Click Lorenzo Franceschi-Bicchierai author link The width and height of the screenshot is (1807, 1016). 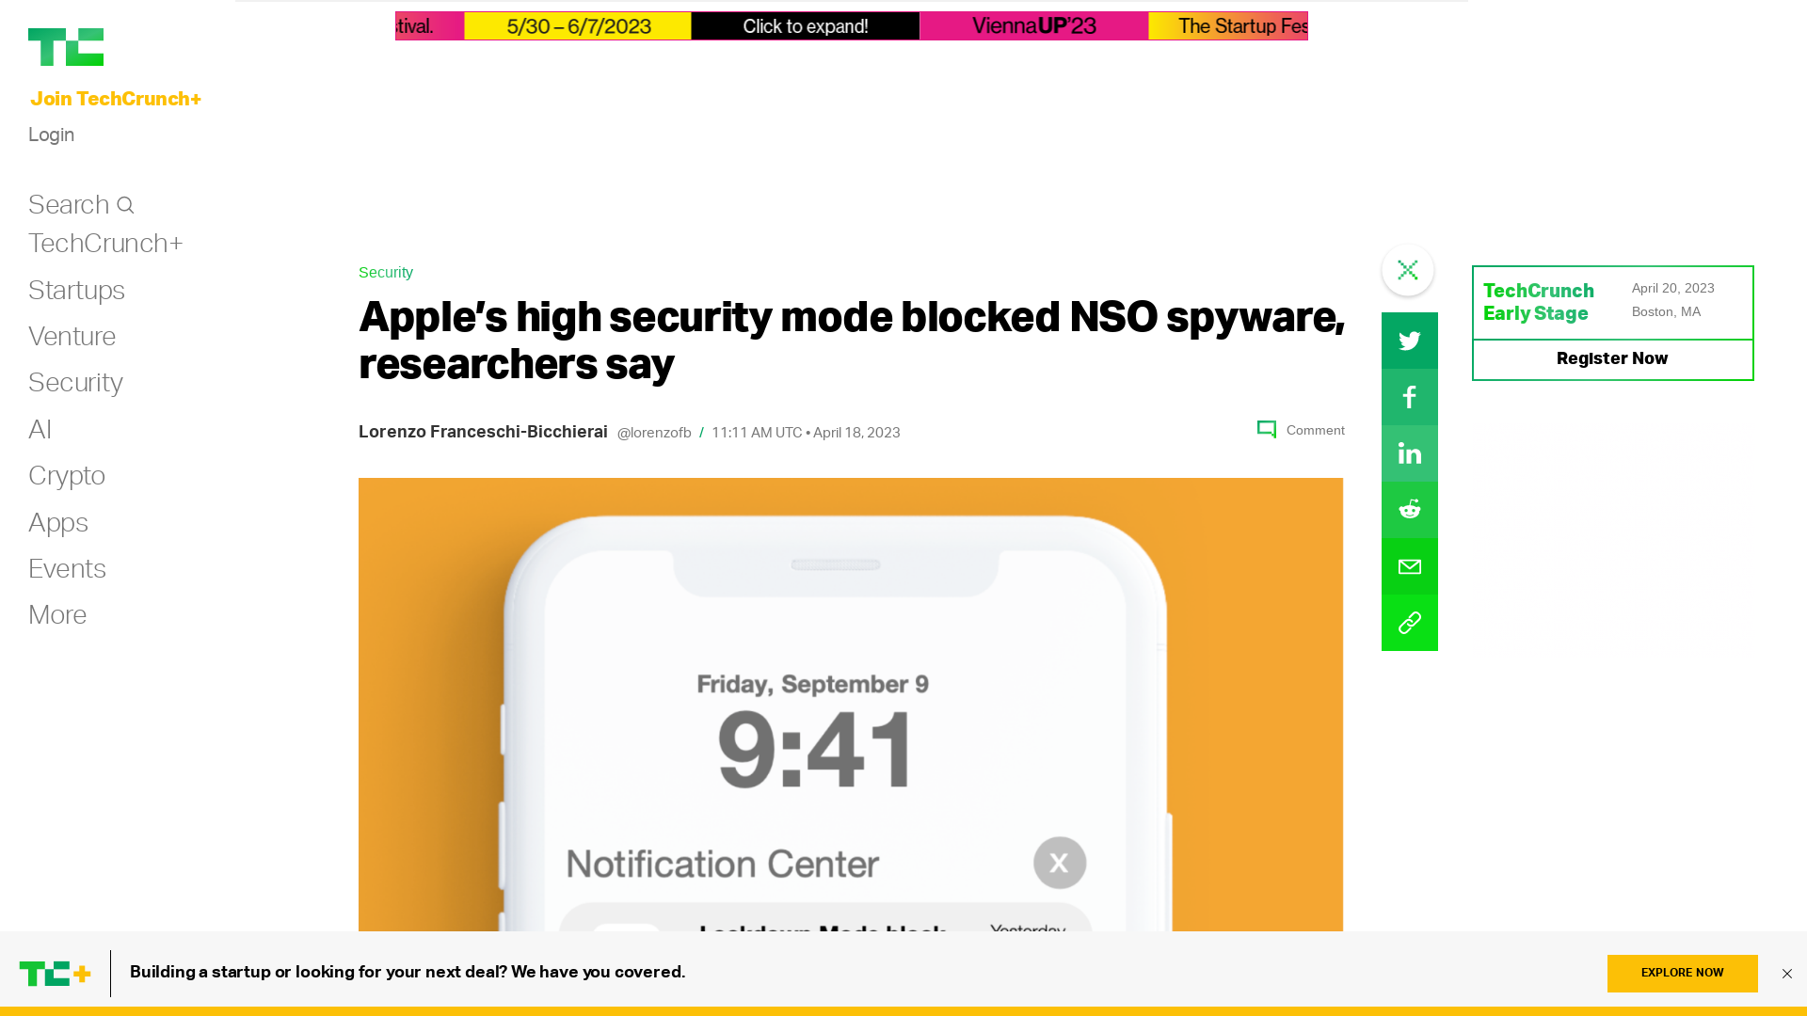[483, 431]
